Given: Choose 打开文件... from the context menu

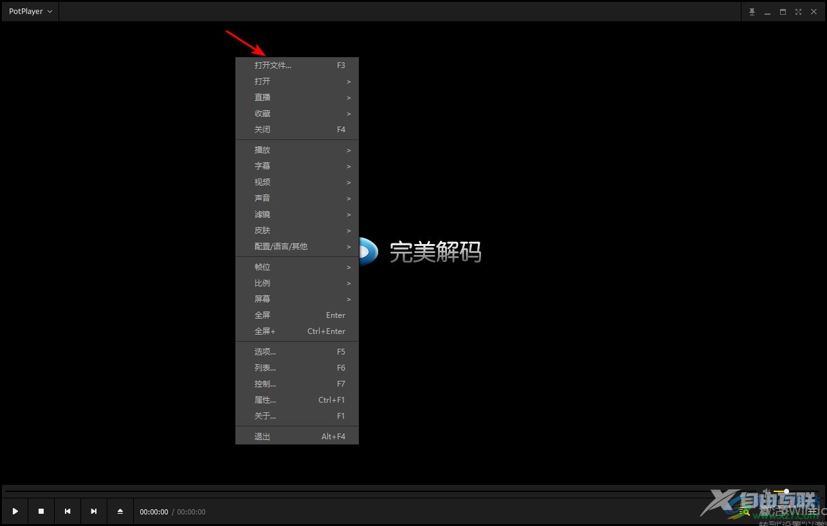Looking at the screenshot, I should (x=297, y=66).
